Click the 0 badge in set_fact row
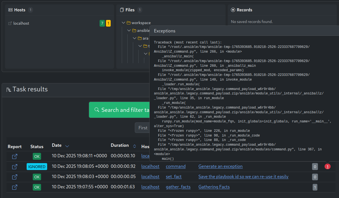Viewport: 339px width, 198px height. pos(315,177)
